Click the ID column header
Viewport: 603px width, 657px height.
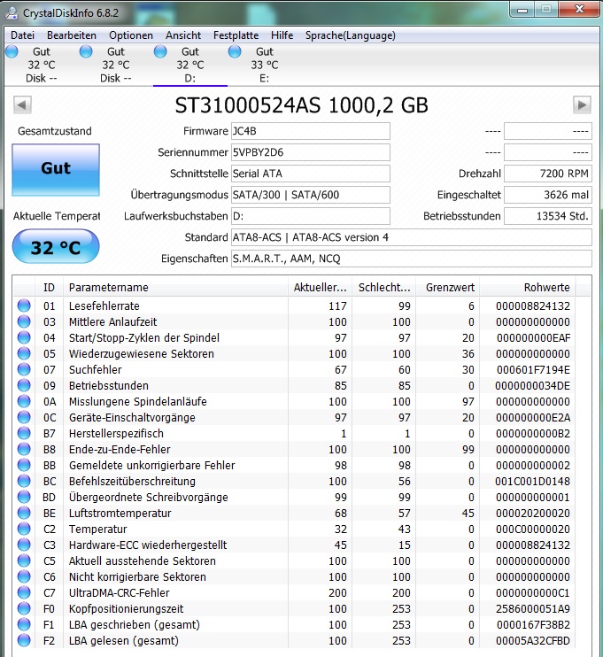click(49, 288)
